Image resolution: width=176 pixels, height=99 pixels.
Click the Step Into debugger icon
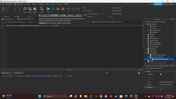[68, 9]
